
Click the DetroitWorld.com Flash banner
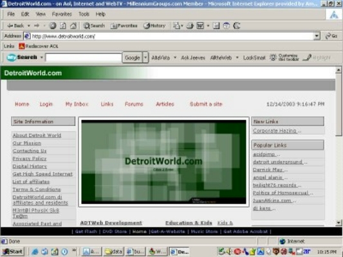[163, 162]
